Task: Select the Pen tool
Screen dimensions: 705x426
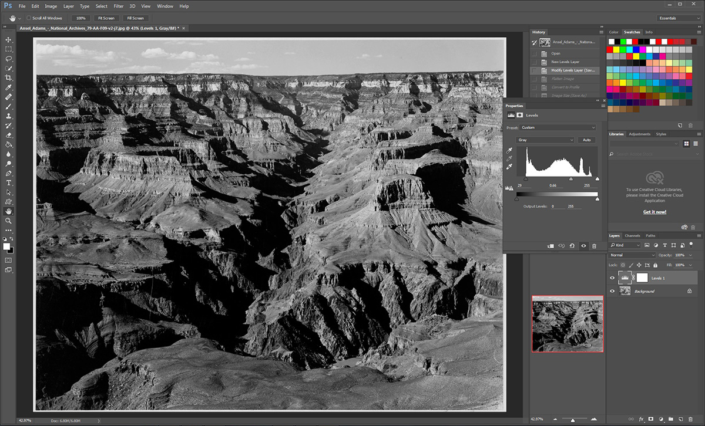Action: (9, 173)
